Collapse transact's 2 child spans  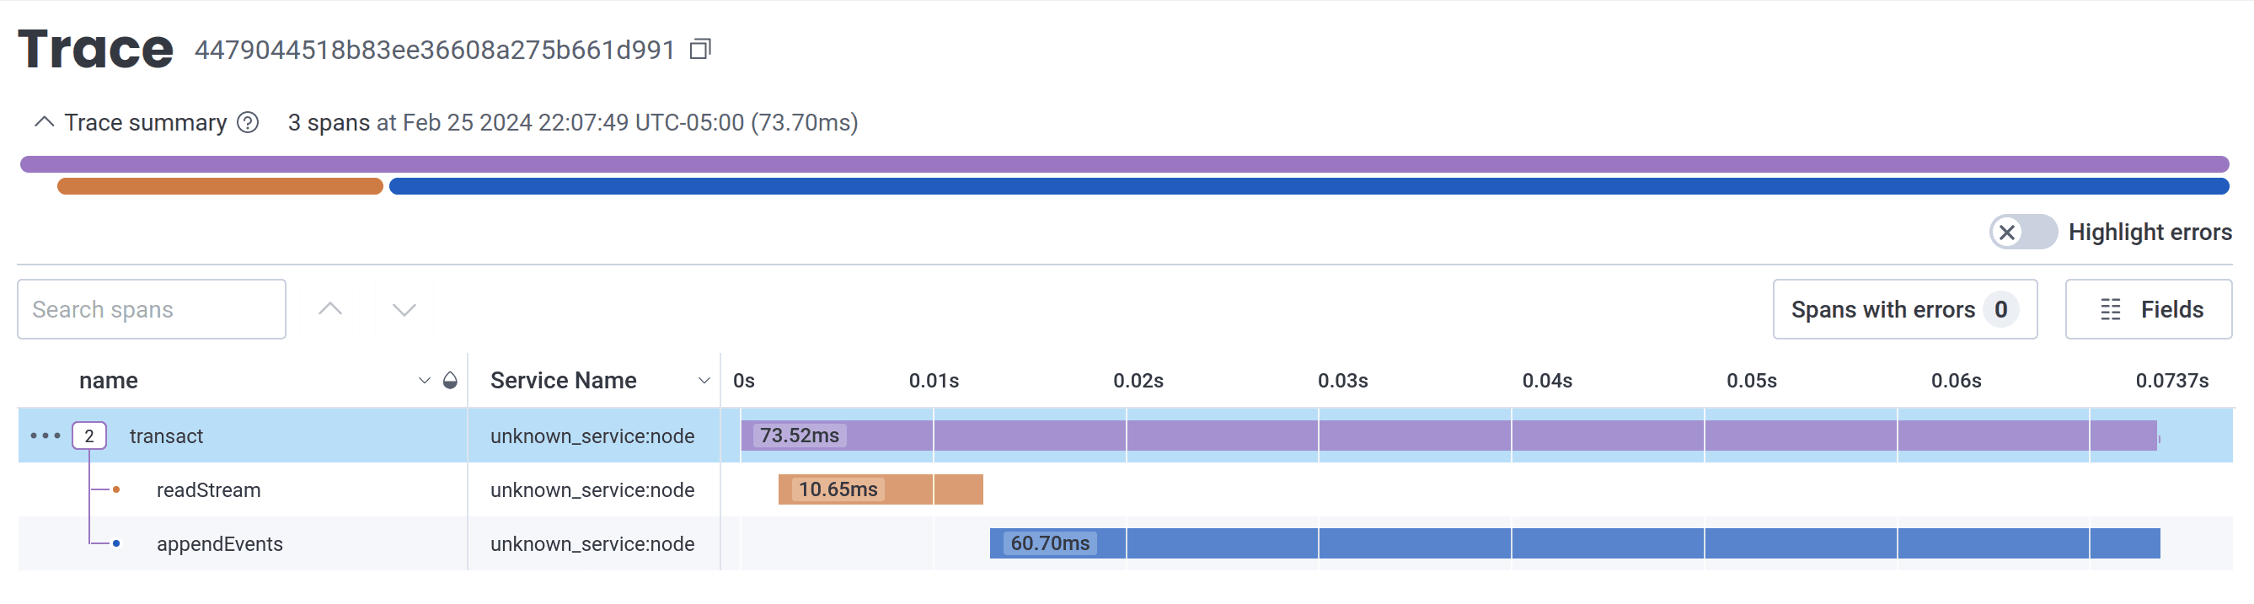point(89,436)
